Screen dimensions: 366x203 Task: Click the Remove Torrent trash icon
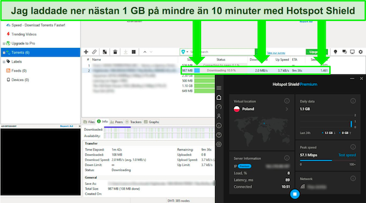pyautogui.click(x=115, y=52)
